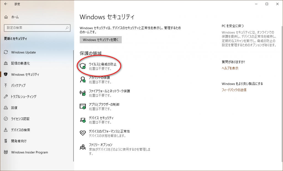Click the フィードバックの送信 link

point(234,90)
